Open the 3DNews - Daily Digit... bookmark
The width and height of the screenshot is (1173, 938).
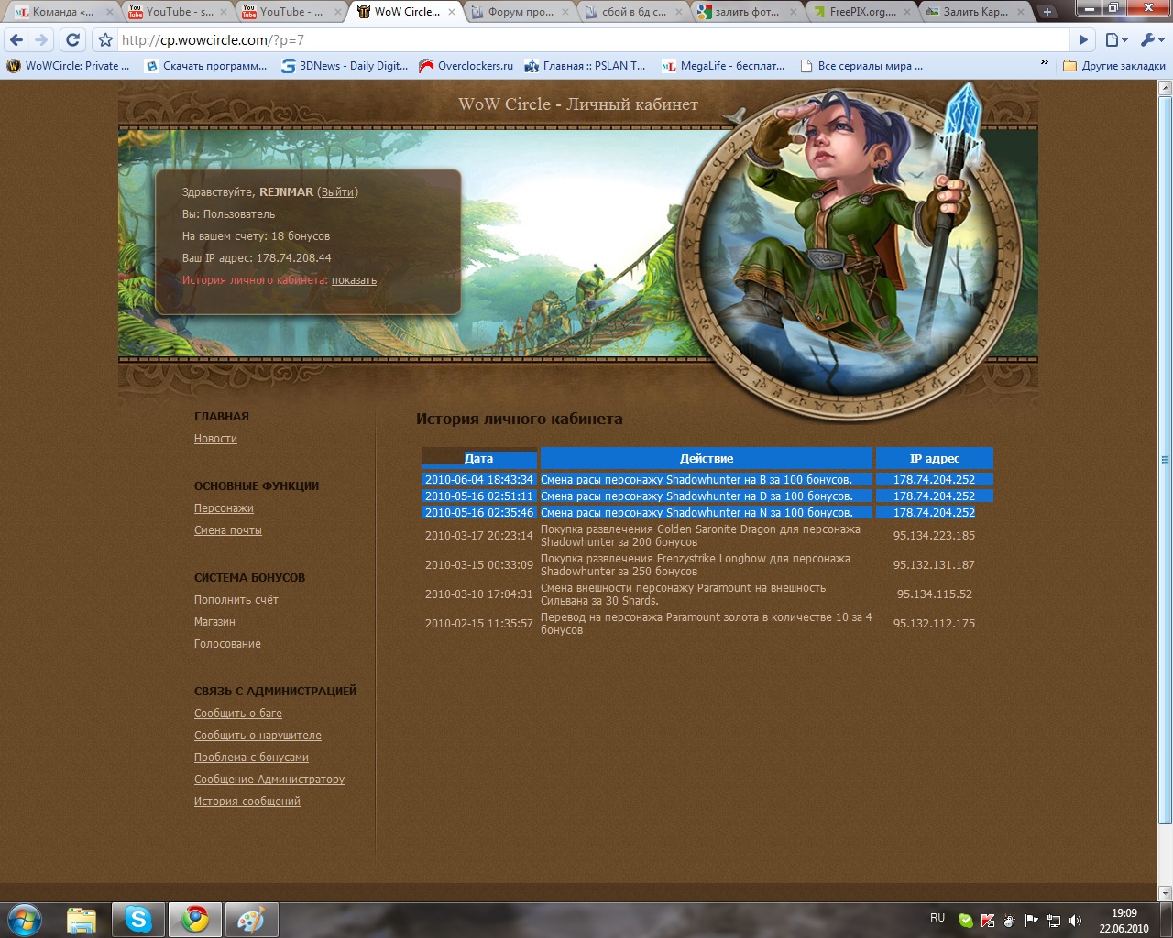pyautogui.click(x=345, y=65)
